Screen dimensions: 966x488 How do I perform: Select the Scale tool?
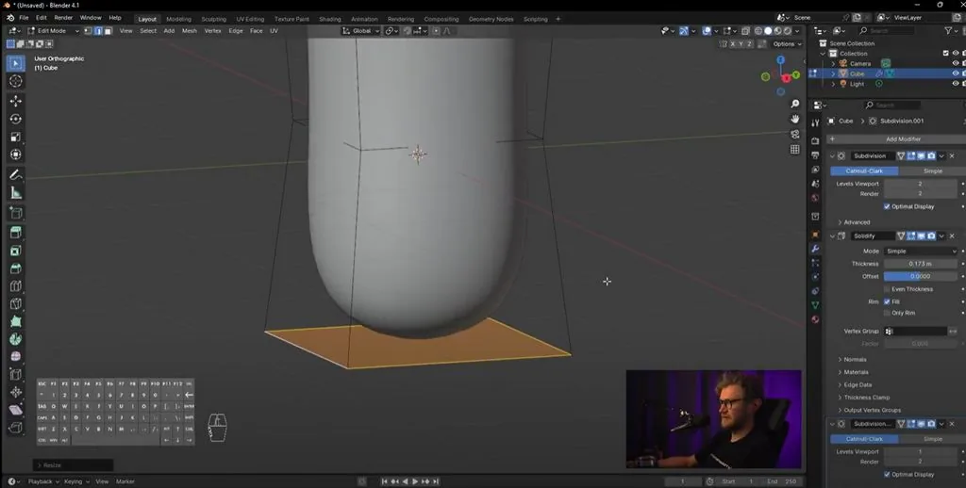pyautogui.click(x=15, y=137)
